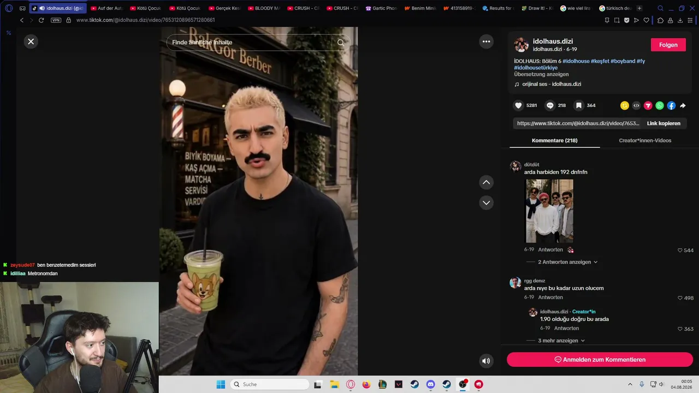
Task: Click Anmelden zum Kommentieren button
Action: tap(600, 360)
